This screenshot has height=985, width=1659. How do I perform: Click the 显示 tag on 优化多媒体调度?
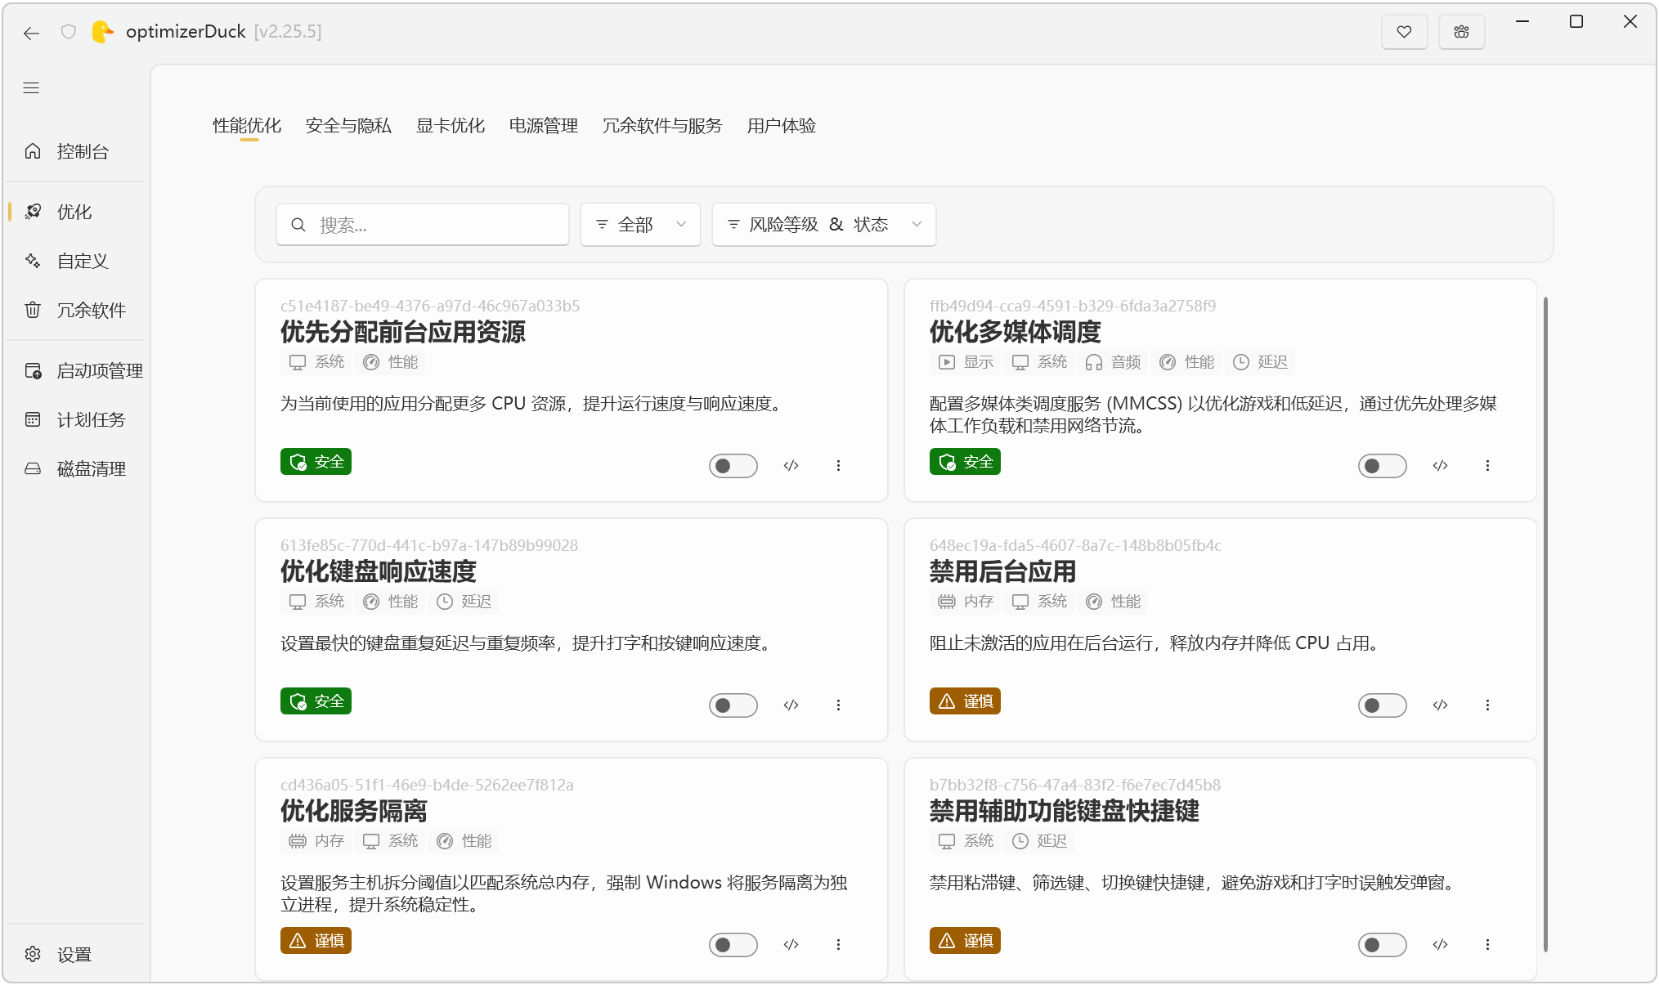966,362
